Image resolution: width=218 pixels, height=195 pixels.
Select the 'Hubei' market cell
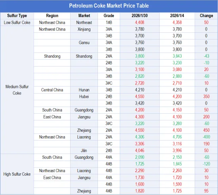(x=84, y=97)
